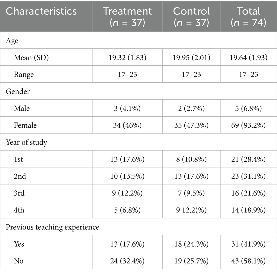This screenshot has width=277, height=274.
Task: Click the Treatment mean value 19.32 (1.83)
Action: [127, 57]
